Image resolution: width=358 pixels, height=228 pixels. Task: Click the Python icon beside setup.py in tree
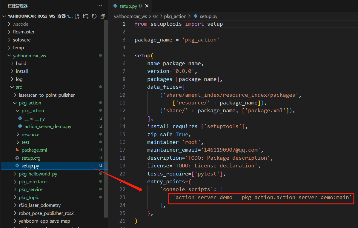(17, 166)
